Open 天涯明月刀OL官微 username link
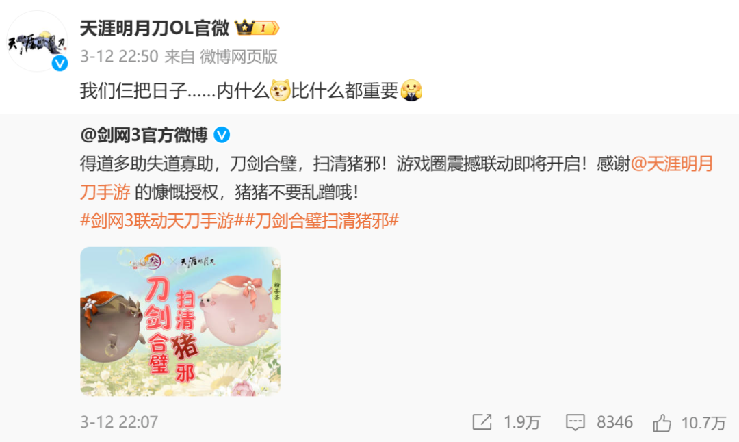 (155, 28)
